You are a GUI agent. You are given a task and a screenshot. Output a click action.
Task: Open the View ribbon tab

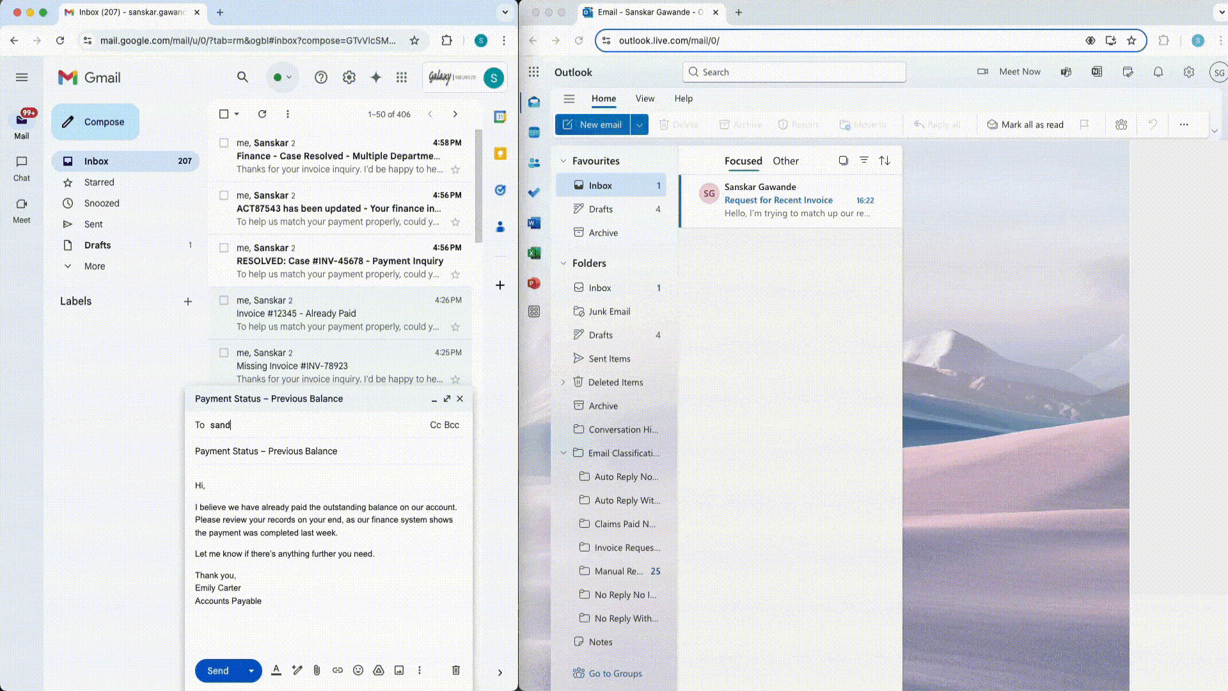click(645, 99)
